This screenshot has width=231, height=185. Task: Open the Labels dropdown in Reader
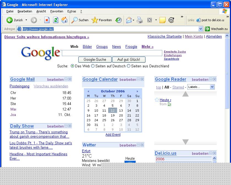201,87
